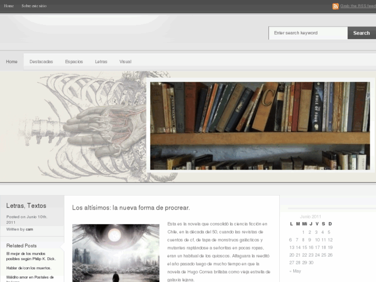Image resolution: width=376 pixels, height=282 pixels.
Task: Open related post El mejor de los mundos posibles
Action: (x=31, y=256)
